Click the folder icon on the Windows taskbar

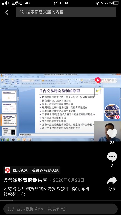19,140
